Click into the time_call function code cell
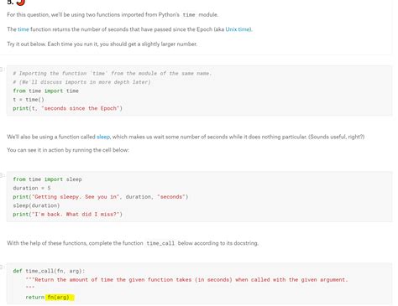The width and height of the screenshot is (398, 306). (x=199, y=283)
